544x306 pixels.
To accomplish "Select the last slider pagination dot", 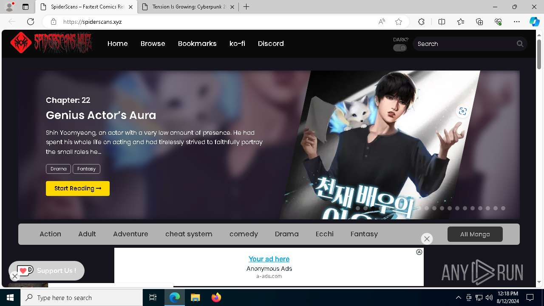I will tap(503, 208).
